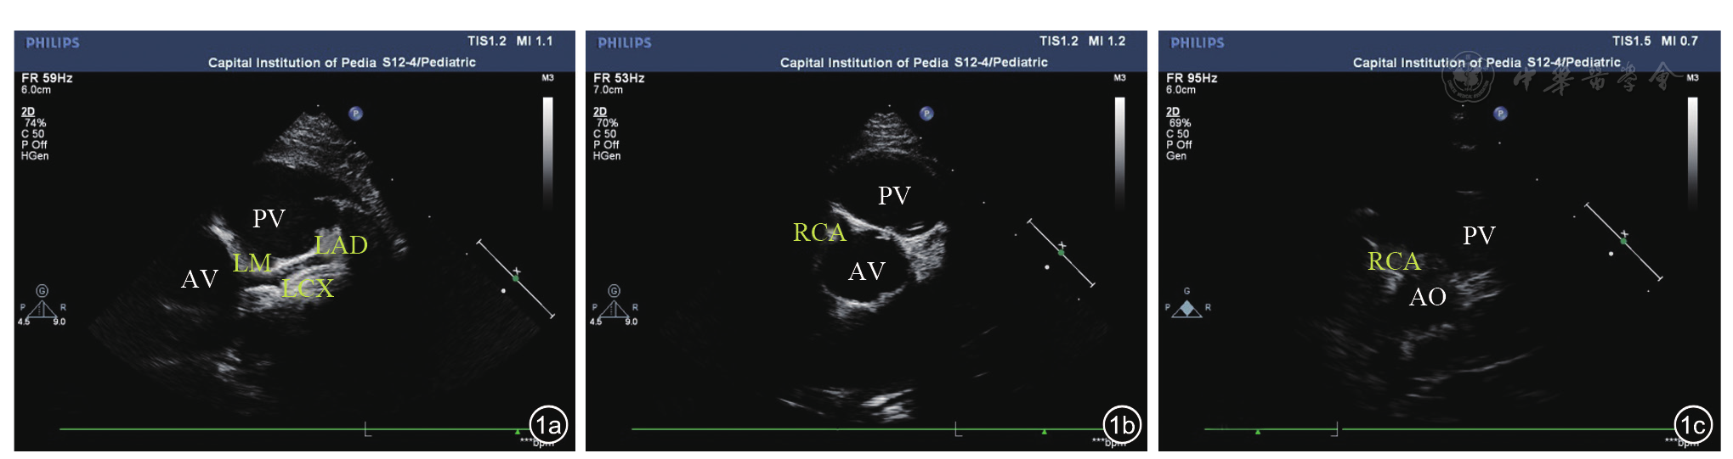The width and height of the screenshot is (1733, 459).
Task: Select the probe plane icon in panel 1b
Action: [x=614, y=307]
